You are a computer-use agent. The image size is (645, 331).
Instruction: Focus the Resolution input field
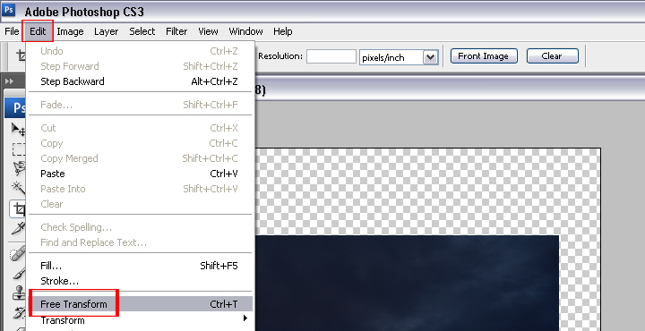click(331, 56)
